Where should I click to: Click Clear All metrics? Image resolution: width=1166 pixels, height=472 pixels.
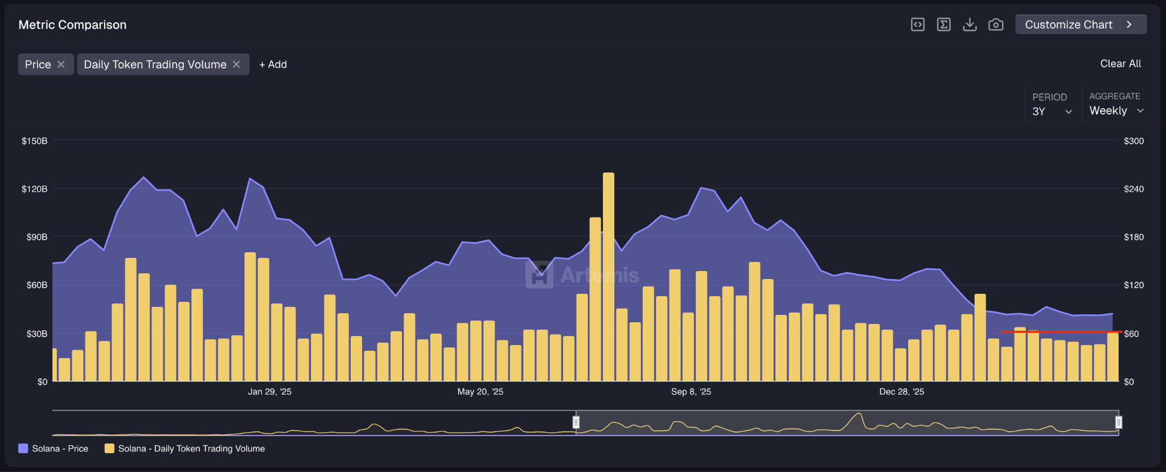click(x=1120, y=64)
